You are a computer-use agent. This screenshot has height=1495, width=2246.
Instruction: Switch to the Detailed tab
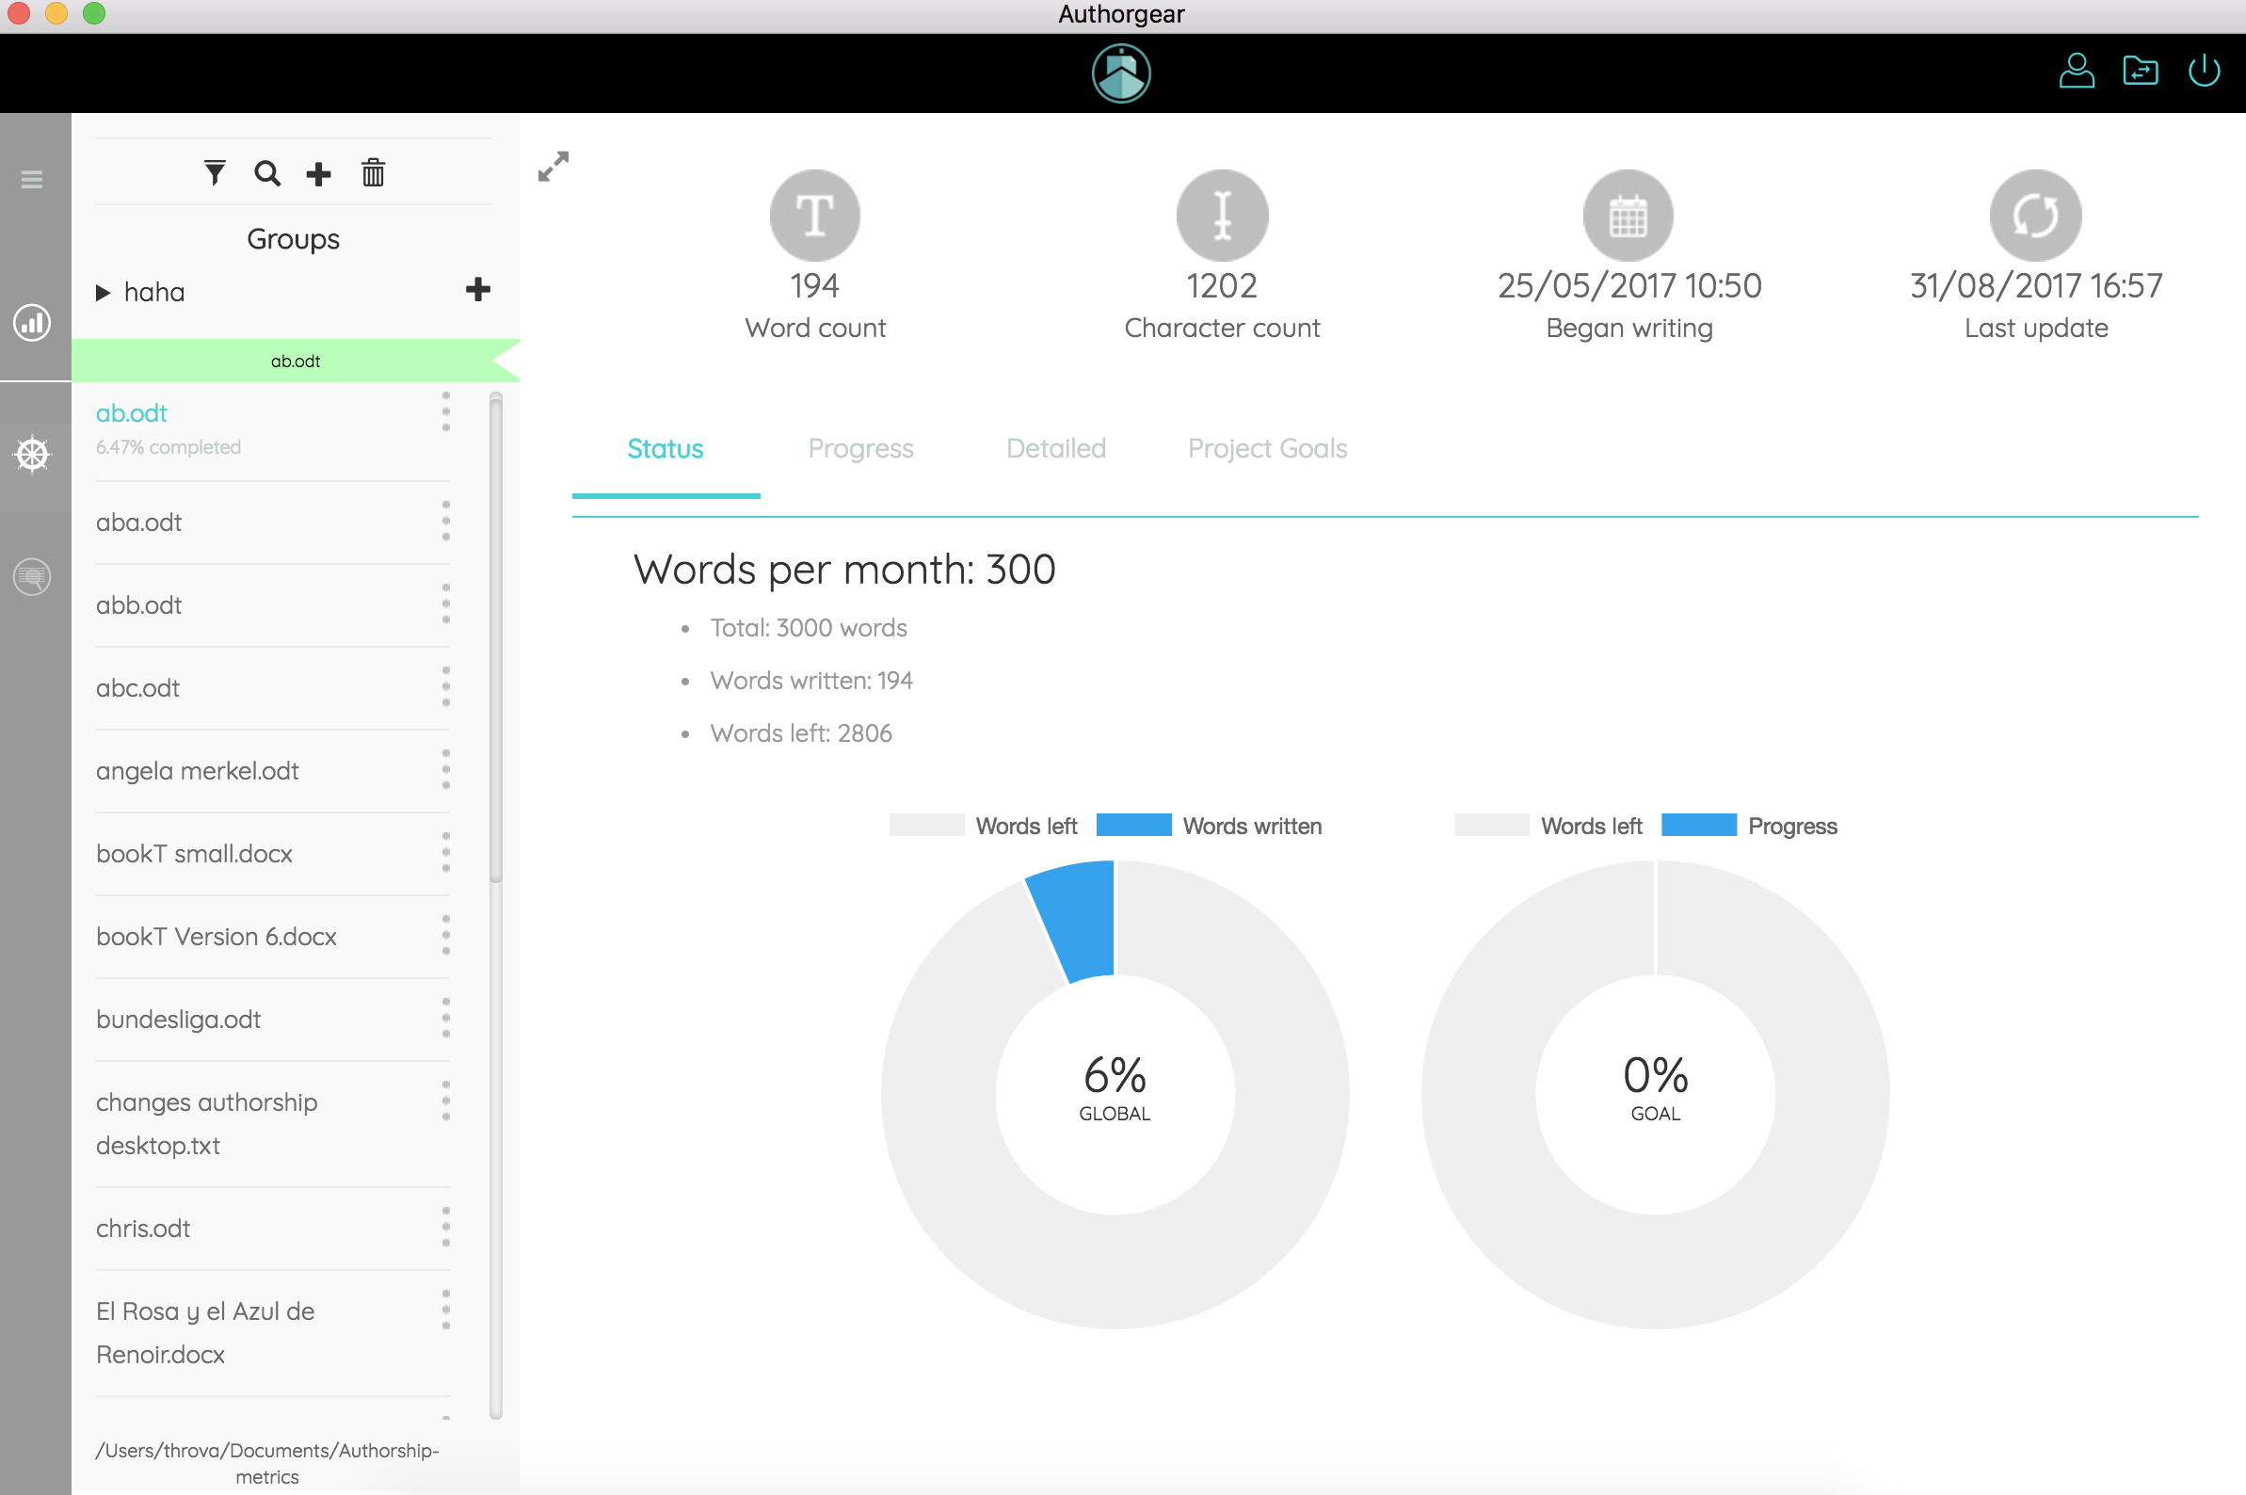click(x=1056, y=448)
